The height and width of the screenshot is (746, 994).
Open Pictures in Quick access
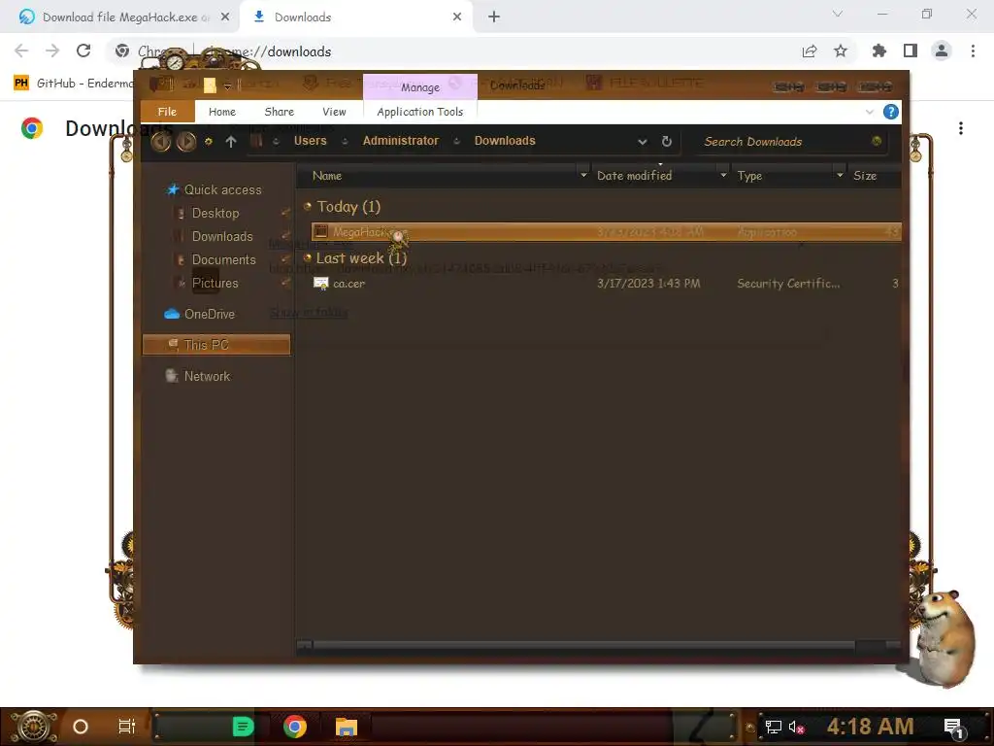tap(215, 284)
